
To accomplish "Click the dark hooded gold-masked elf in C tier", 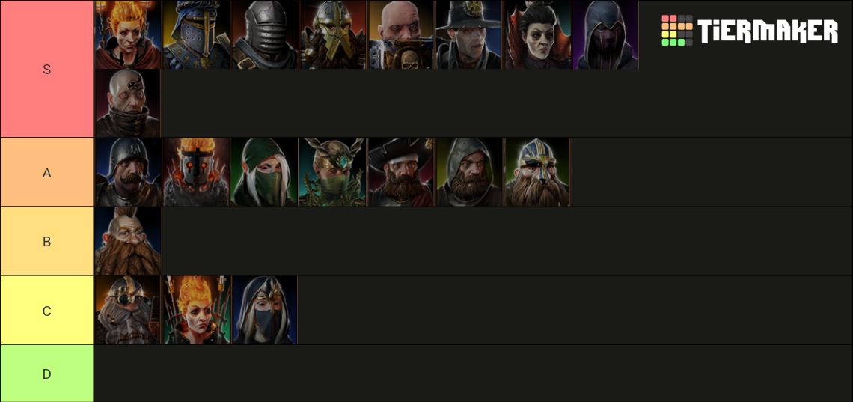I will pos(264,310).
